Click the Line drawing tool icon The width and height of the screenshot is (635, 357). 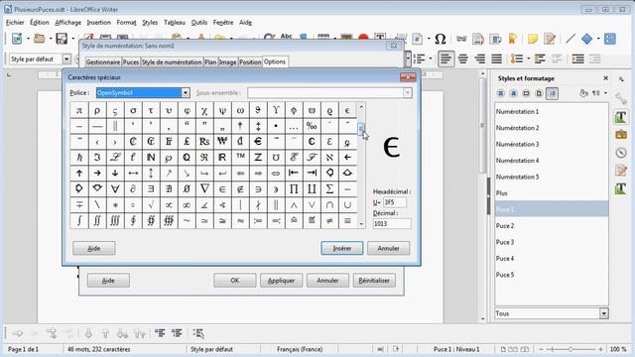571,39
